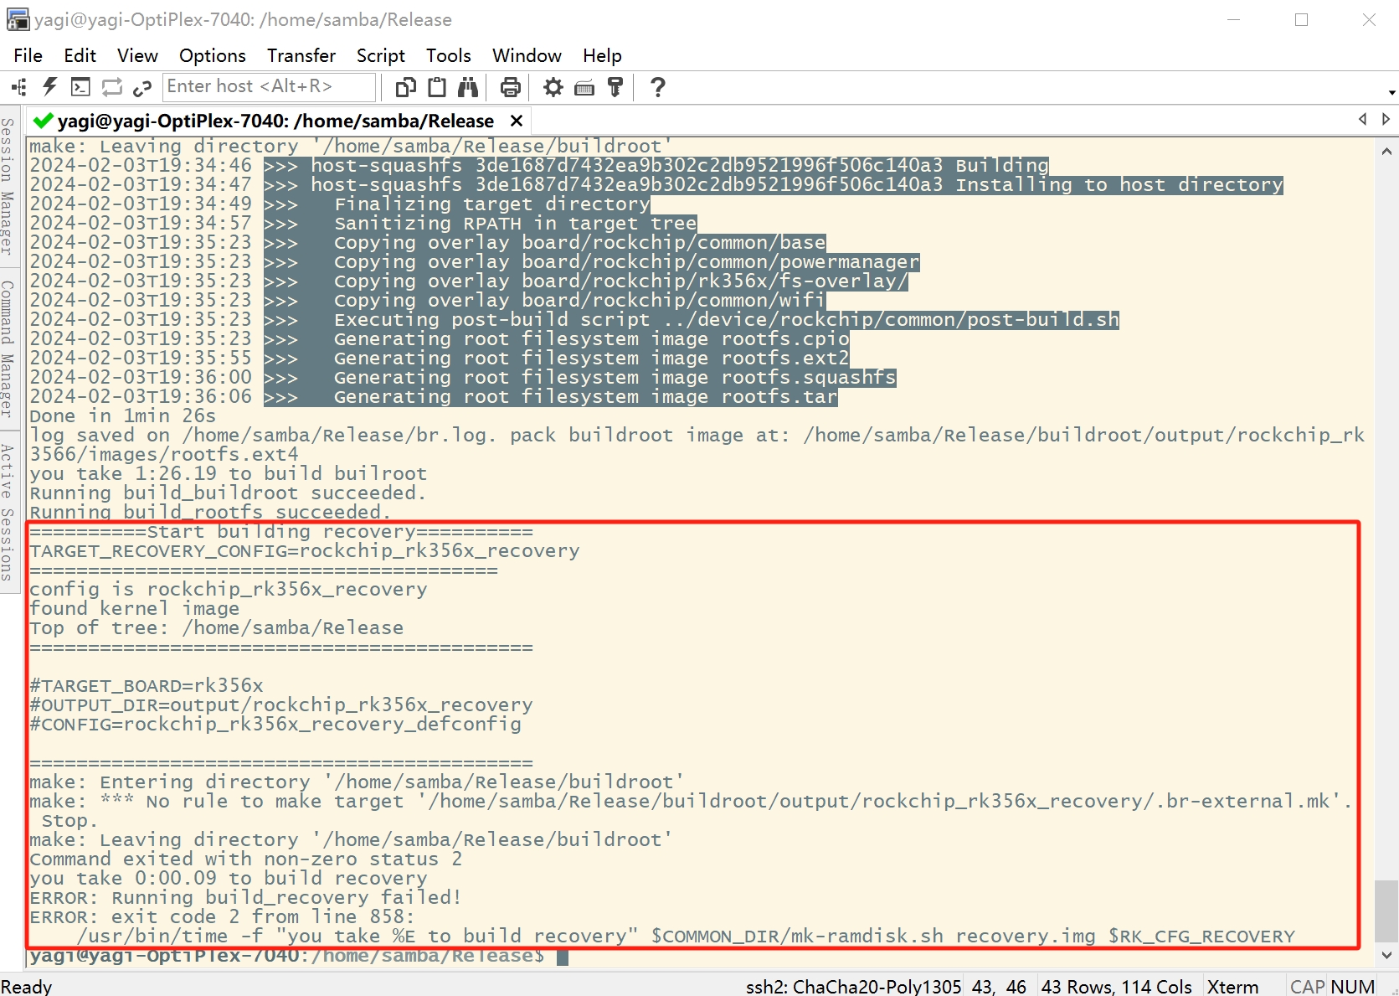Open the Window menu

(527, 55)
